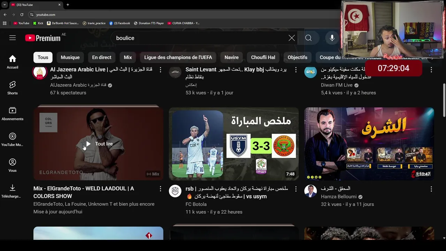Open Téléchargements in sidebar
446x251 pixels.
(13, 191)
